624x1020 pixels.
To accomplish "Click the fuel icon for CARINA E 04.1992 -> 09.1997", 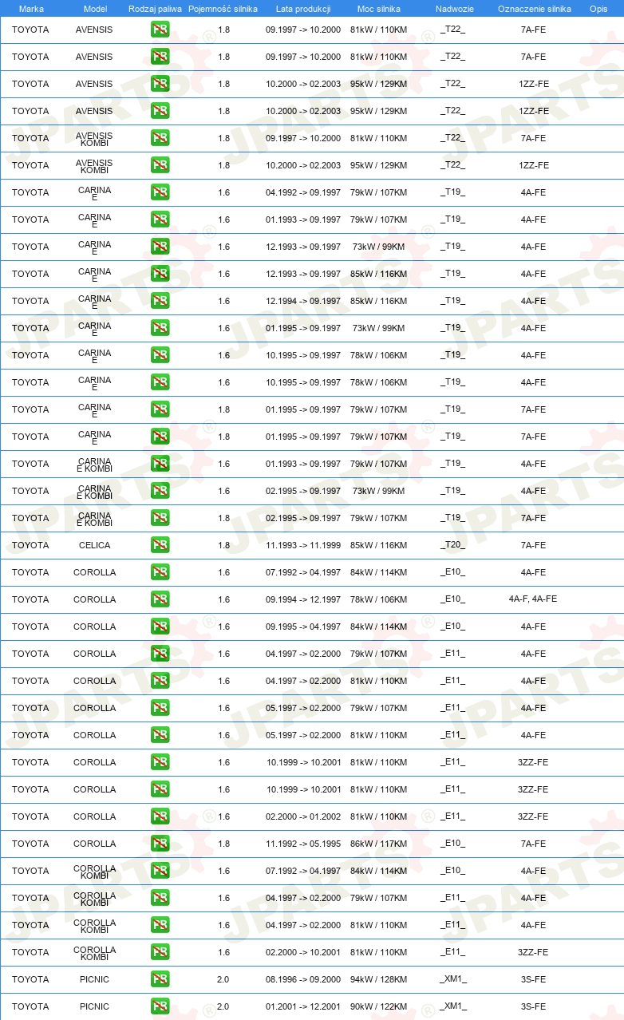I will [160, 192].
